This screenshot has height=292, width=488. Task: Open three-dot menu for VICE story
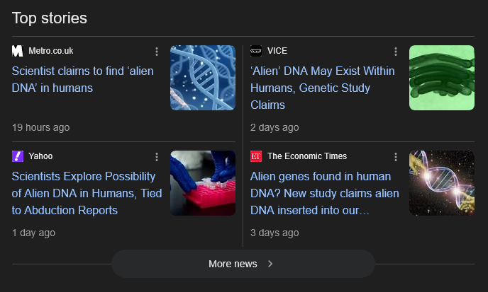click(396, 52)
